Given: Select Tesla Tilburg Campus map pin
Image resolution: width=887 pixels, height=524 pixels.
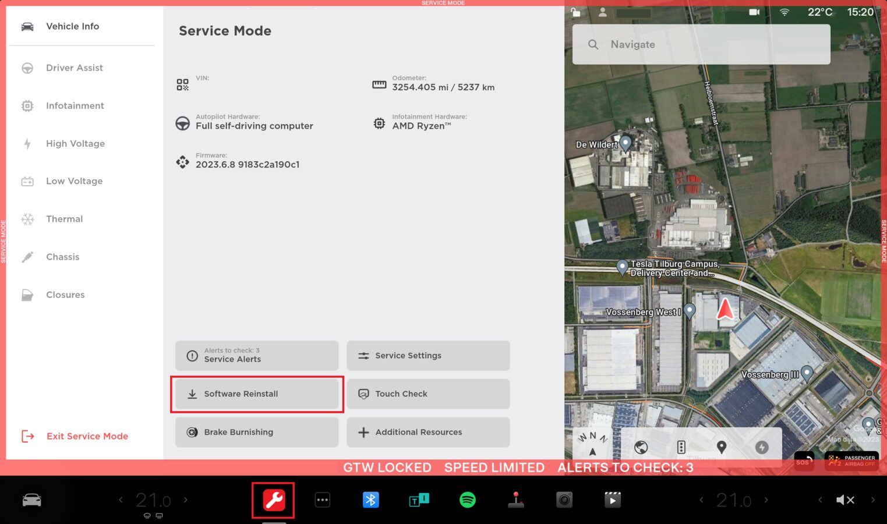Looking at the screenshot, I should [x=622, y=267].
